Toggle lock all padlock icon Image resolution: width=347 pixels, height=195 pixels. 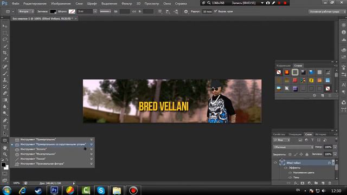click(x=307, y=154)
